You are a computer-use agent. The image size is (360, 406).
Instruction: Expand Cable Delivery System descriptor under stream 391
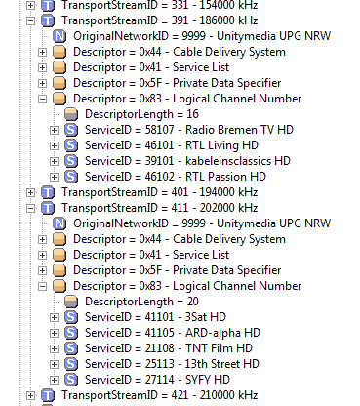point(42,52)
